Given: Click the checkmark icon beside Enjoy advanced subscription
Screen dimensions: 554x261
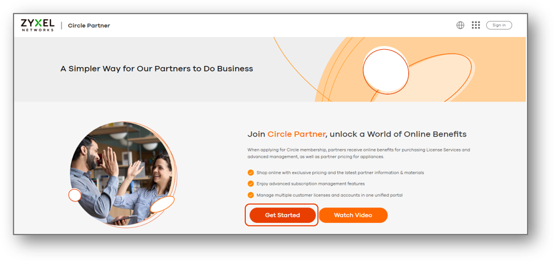Looking at the screenshot, I should point(250,183).
